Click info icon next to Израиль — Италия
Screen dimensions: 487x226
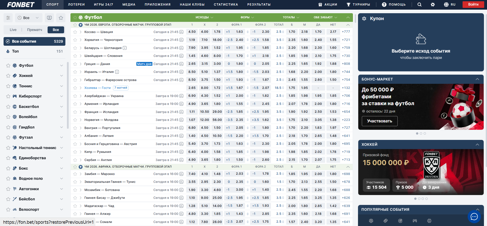coord(117,72)
